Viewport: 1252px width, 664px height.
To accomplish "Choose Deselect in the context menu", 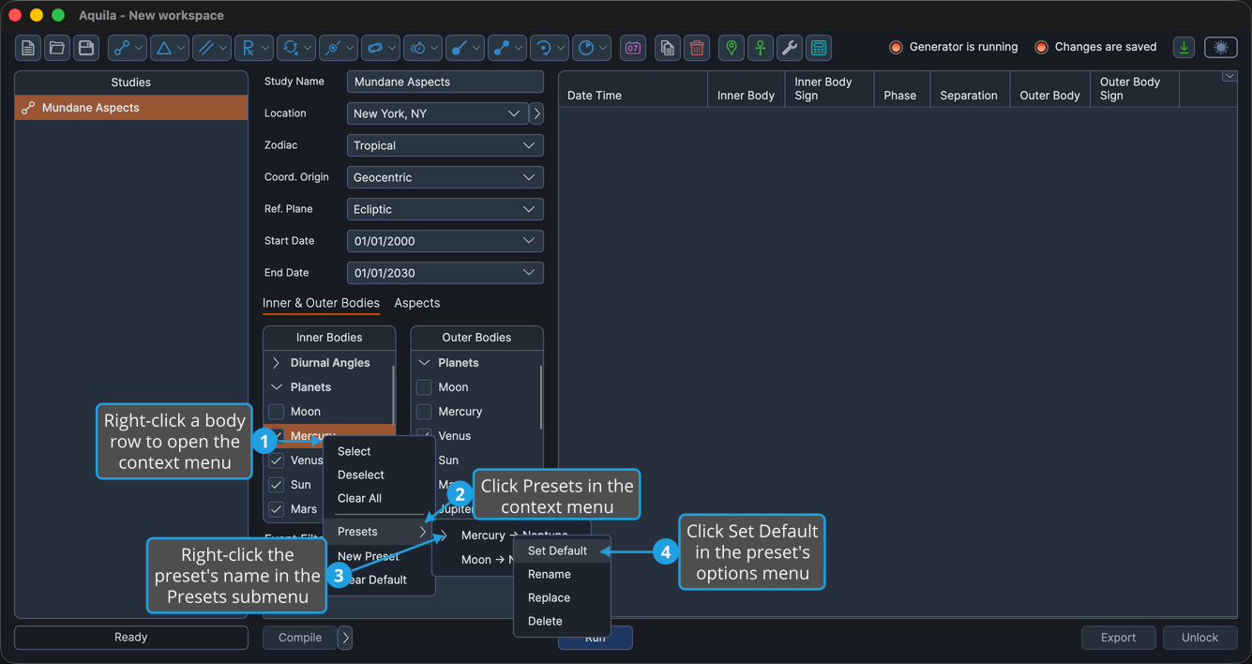I will pos(379,475).
